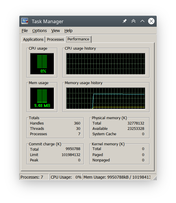Screen dimensions: 176x203
Task: Click the Task Manager title text
Action: tap(48, 21)
